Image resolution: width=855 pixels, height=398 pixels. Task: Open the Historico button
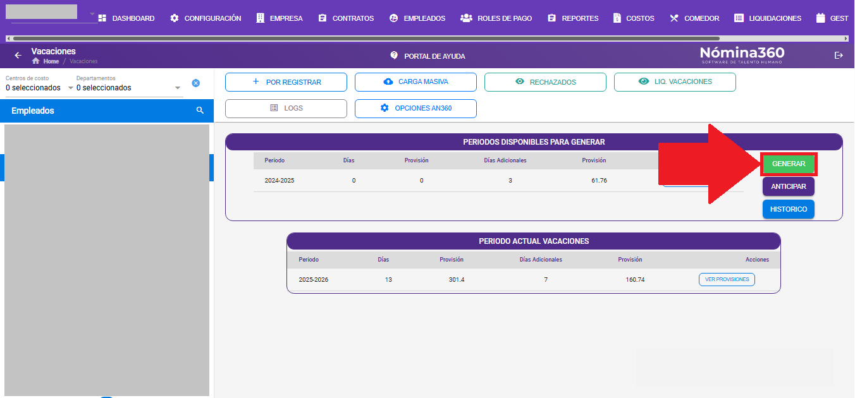tap(789, 209)
